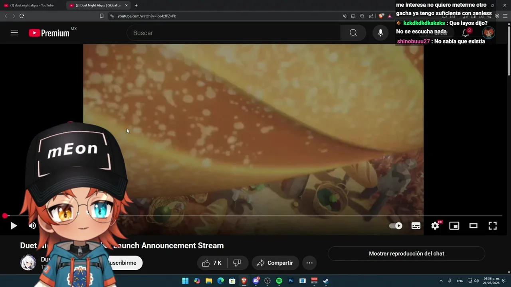
Task: Launch Microsoft Edge from taskbar
Action: pos(220,281)
